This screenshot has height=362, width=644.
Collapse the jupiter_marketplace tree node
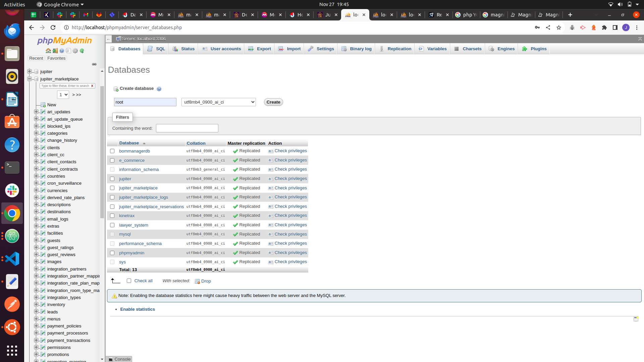coord(30,79)
